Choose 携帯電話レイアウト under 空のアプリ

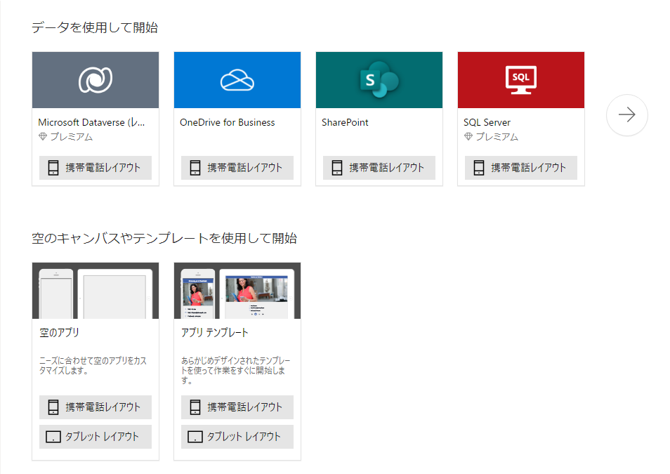96,407
